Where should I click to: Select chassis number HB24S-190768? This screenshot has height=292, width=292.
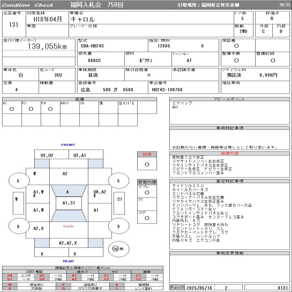click(x=167, y=89)
